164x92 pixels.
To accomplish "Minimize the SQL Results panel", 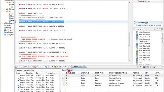I will pyautogui.click(x=160, y=66).
